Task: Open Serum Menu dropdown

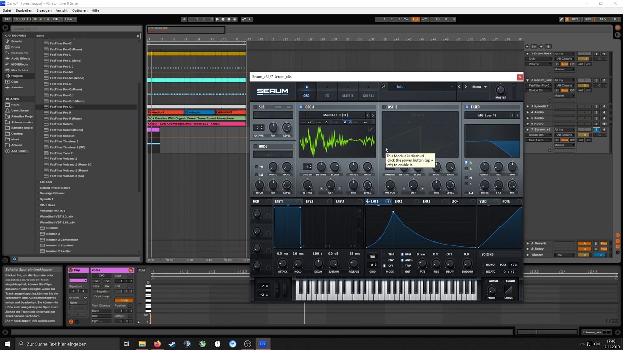Action: 479,87
